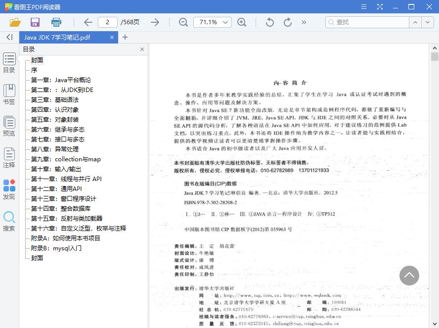Screen dimensions: 439x328
Task: Select the last 封面 outline entry
Action: tap(37, 258)
